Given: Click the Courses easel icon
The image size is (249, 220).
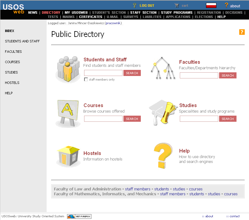Looking at the screenshot, I should tap(68, 114).
